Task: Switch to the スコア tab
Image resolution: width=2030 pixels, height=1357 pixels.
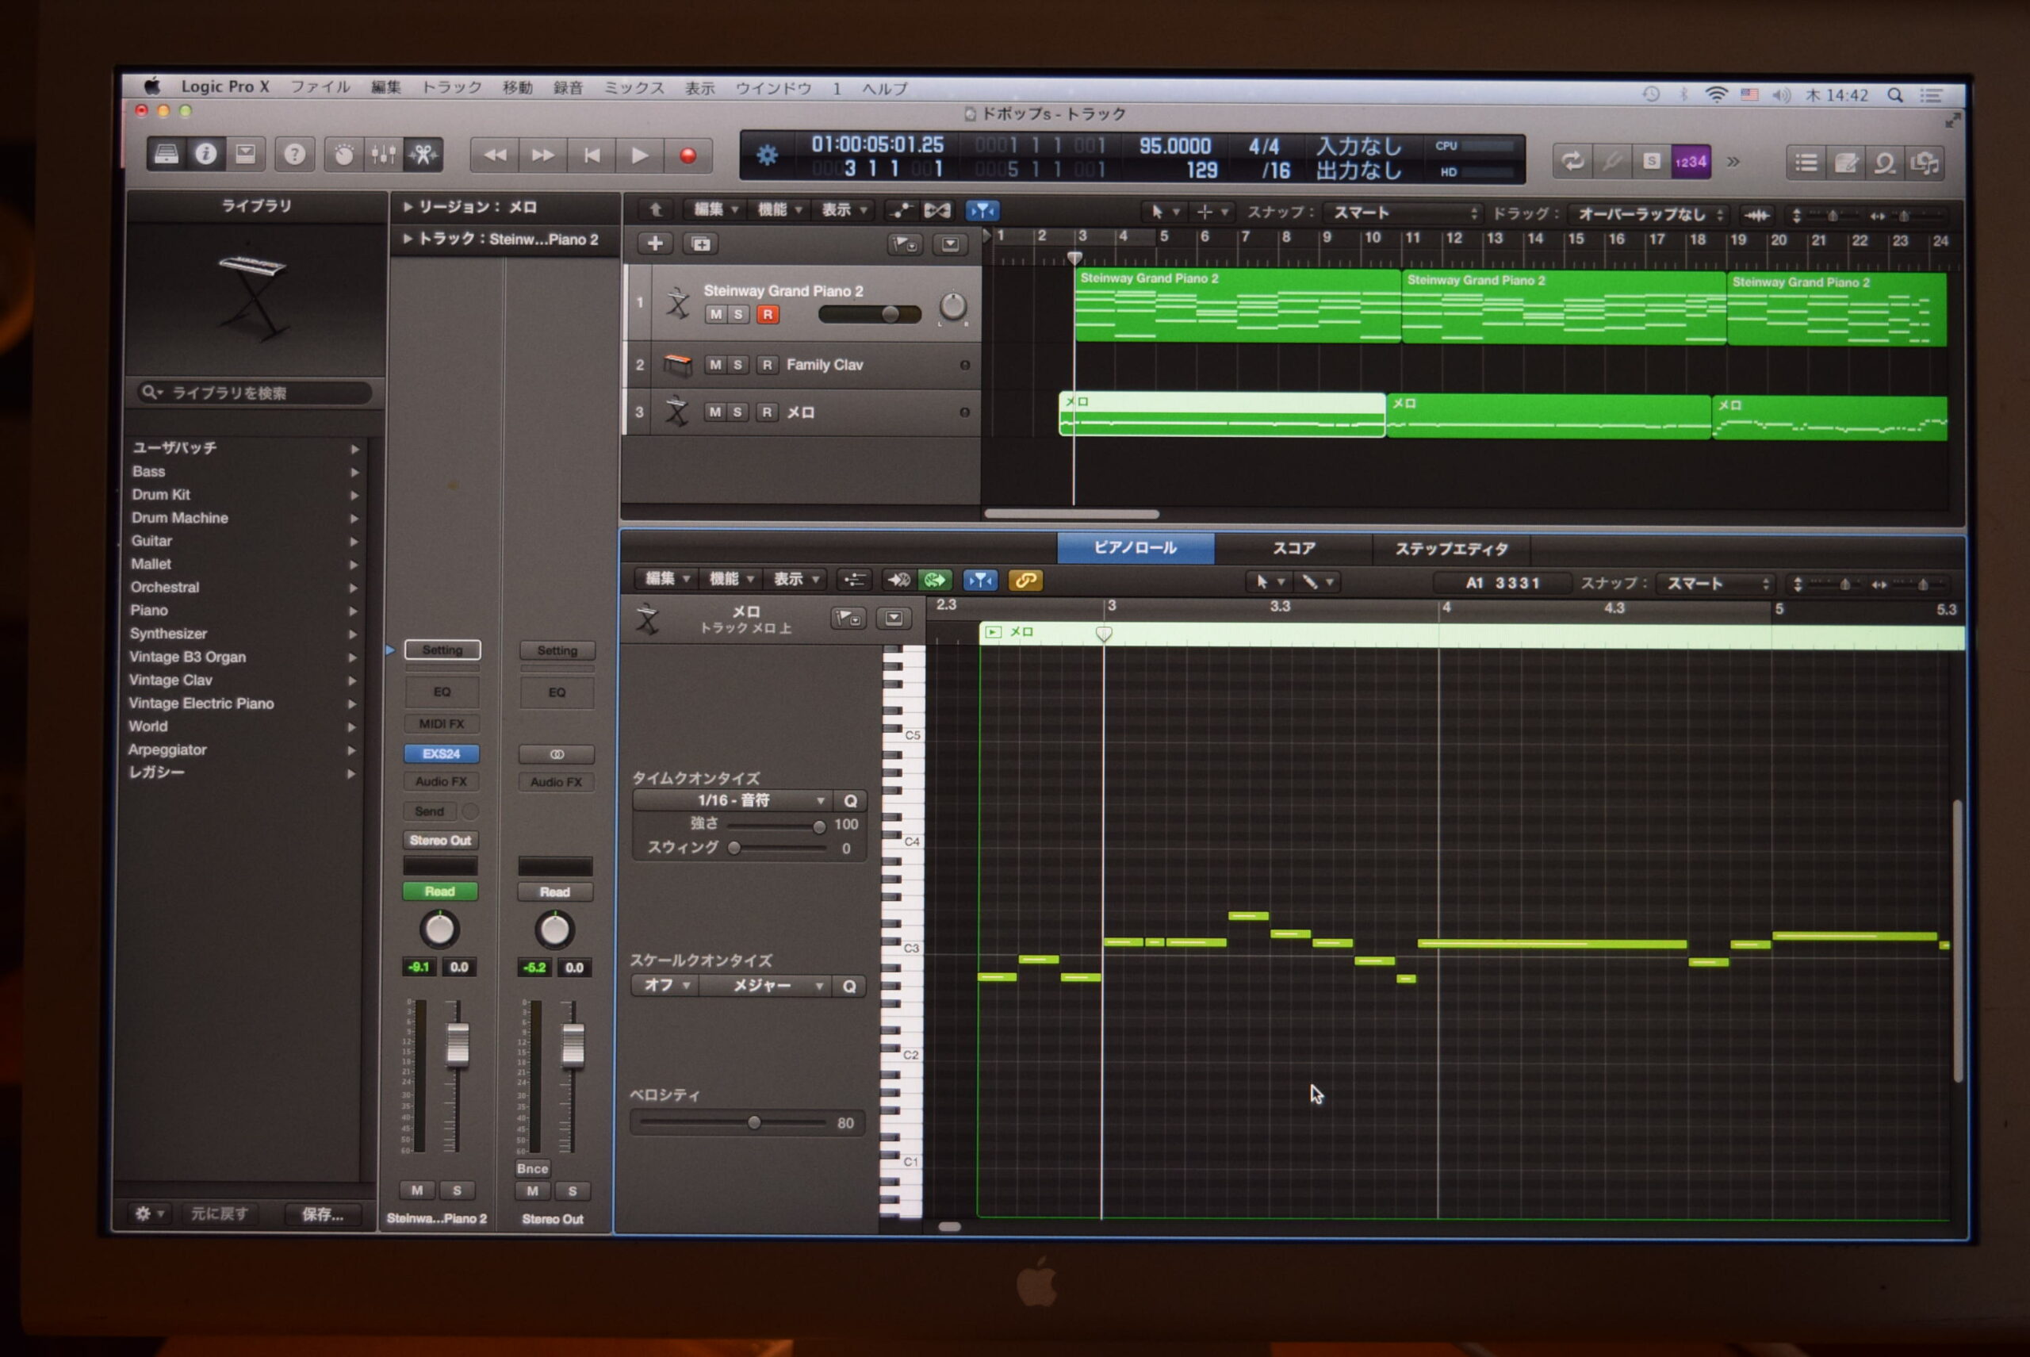Action: pos(1293,548)
